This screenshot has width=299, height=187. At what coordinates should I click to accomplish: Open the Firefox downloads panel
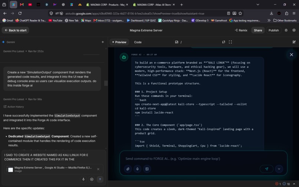tap(271, 13)
